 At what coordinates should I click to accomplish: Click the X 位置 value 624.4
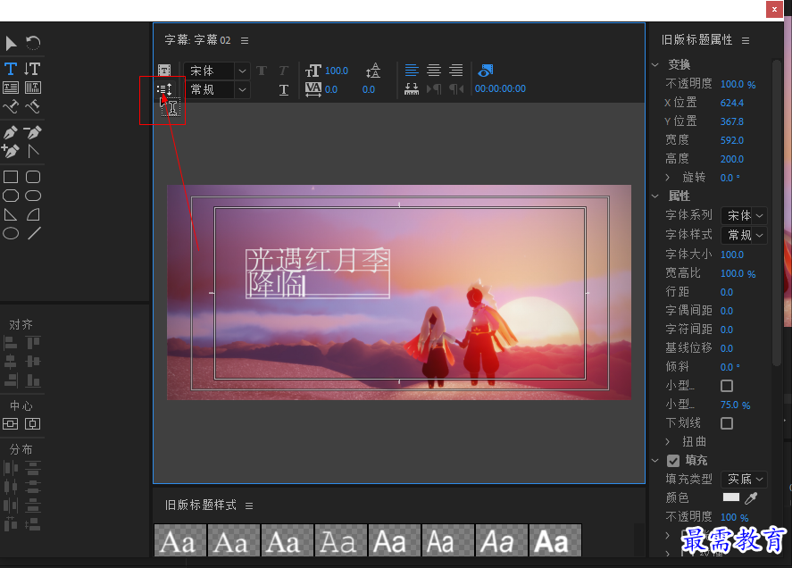click(x=732, y=103)
